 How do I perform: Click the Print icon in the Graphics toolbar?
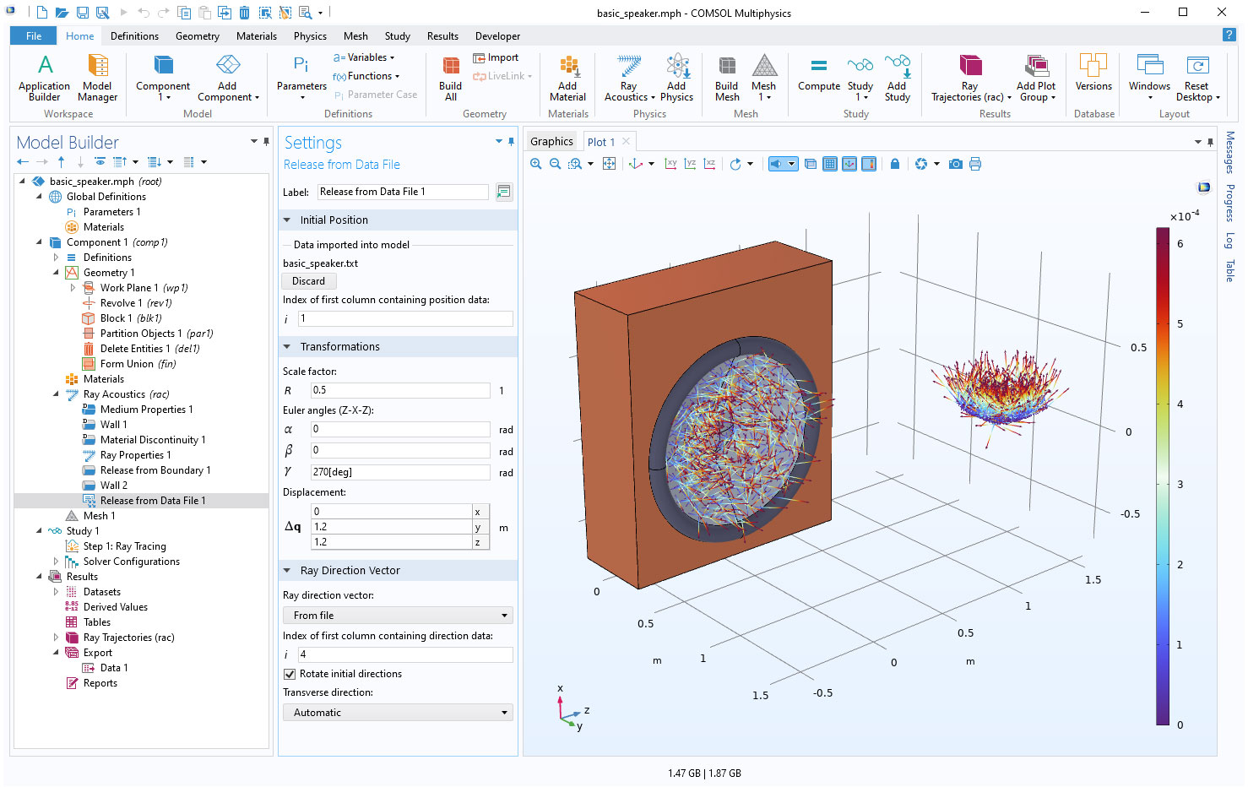[975, 164]
